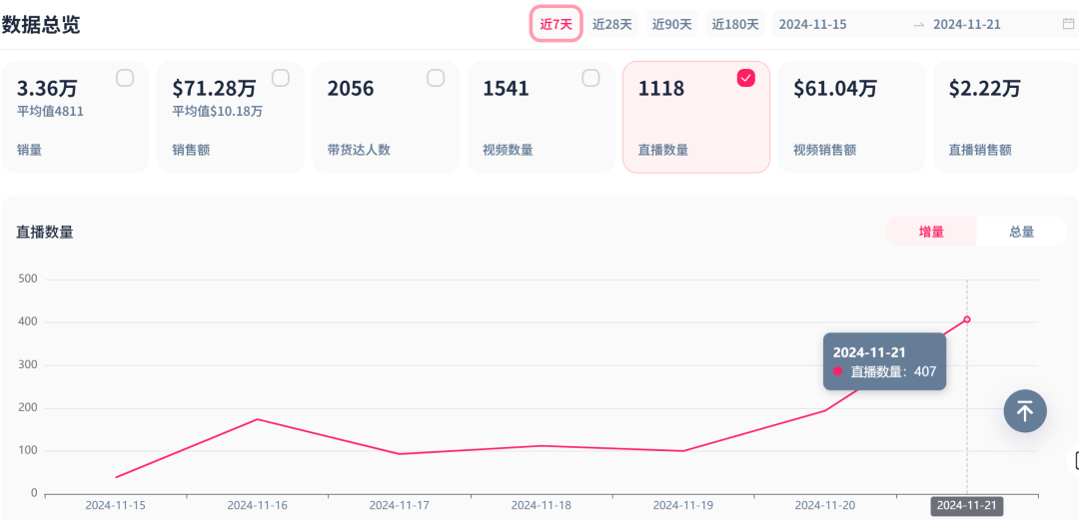This screenshot has width=1079, height=520.
Task: Switch to the 近180天 time range
Action: 735,24
